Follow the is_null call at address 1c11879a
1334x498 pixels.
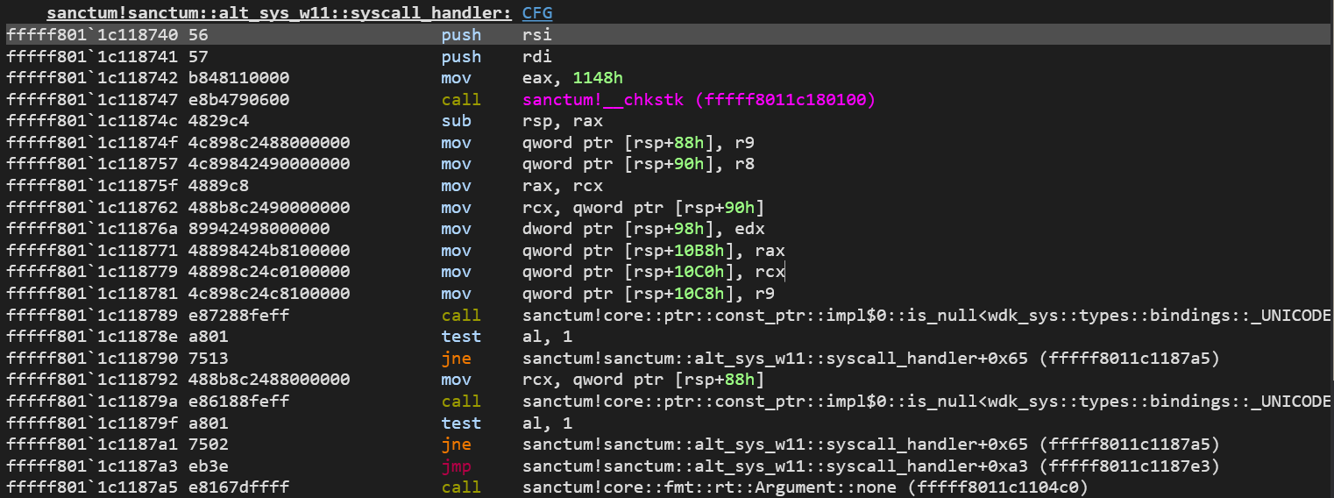(926, 401)
